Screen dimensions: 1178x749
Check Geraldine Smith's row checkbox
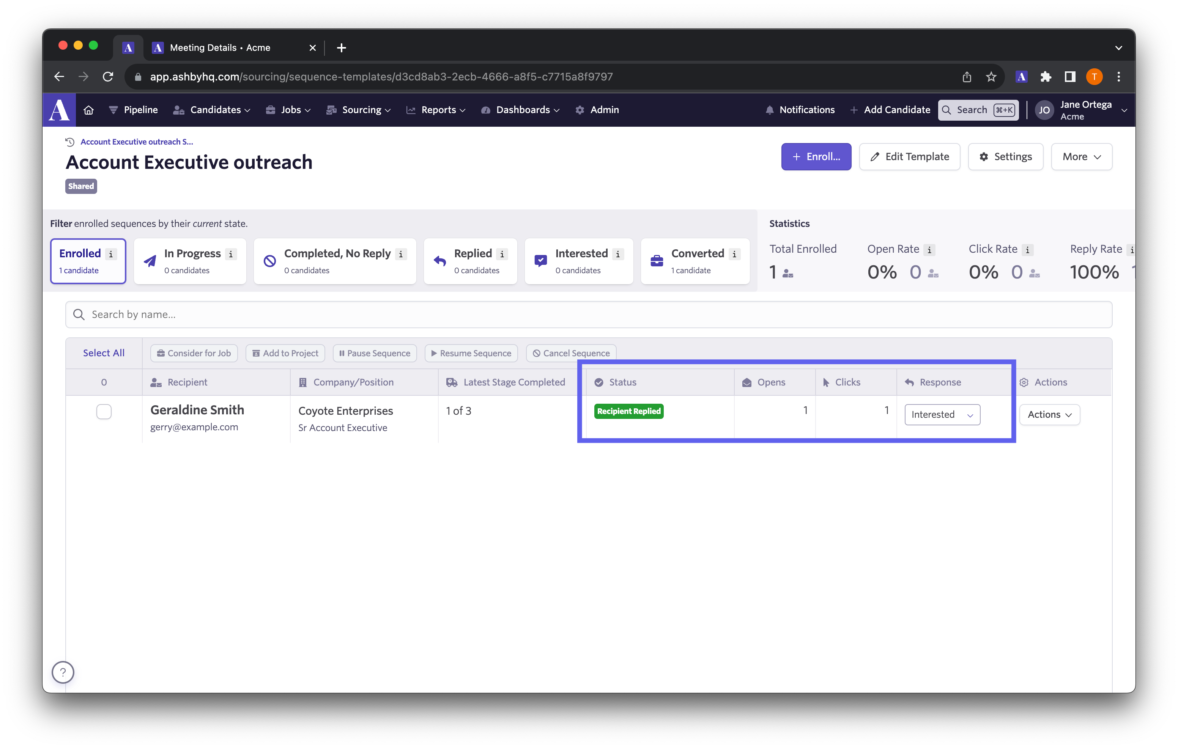[104, 412]
